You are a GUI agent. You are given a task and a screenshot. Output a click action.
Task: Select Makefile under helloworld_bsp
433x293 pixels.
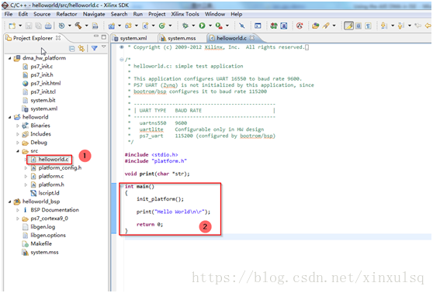point(41,244)
